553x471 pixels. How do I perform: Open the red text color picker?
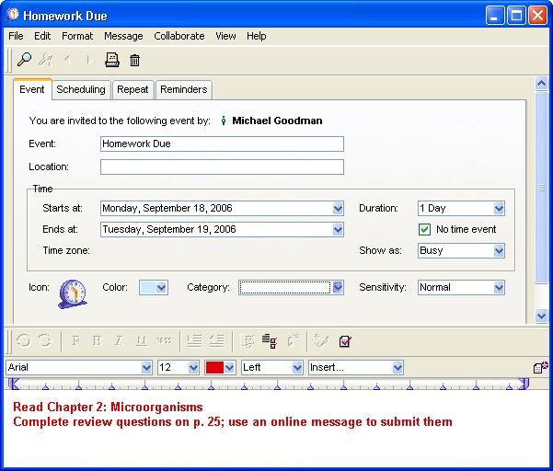(220, 367)
